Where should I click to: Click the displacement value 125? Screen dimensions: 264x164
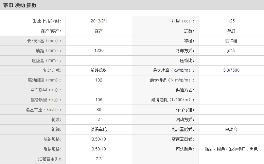(x=231, y=21)
